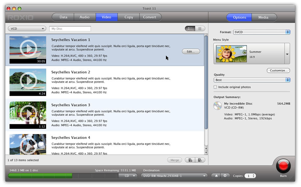Viewport: 301px width, 187px height.
Task: Open recorder settings gear icon
Action: tap(225, 176)
